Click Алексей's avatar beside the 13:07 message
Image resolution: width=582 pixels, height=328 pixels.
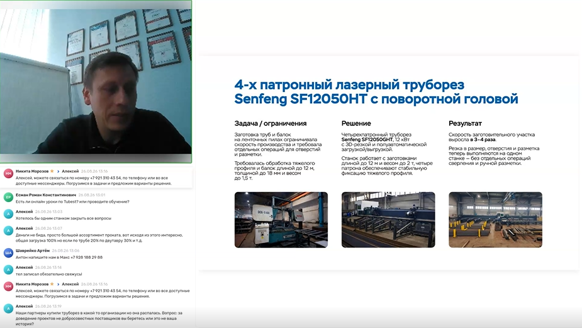(x=8, y=230)
